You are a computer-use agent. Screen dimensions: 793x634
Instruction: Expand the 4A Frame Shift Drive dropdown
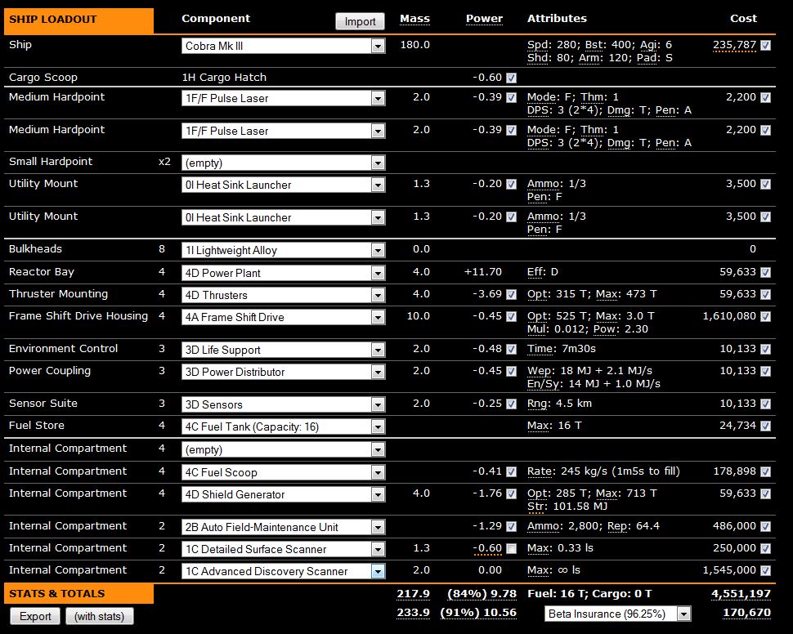click(283, 317)
